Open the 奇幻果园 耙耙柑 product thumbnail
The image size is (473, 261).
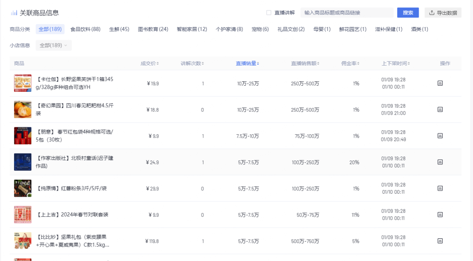(23, 109)
